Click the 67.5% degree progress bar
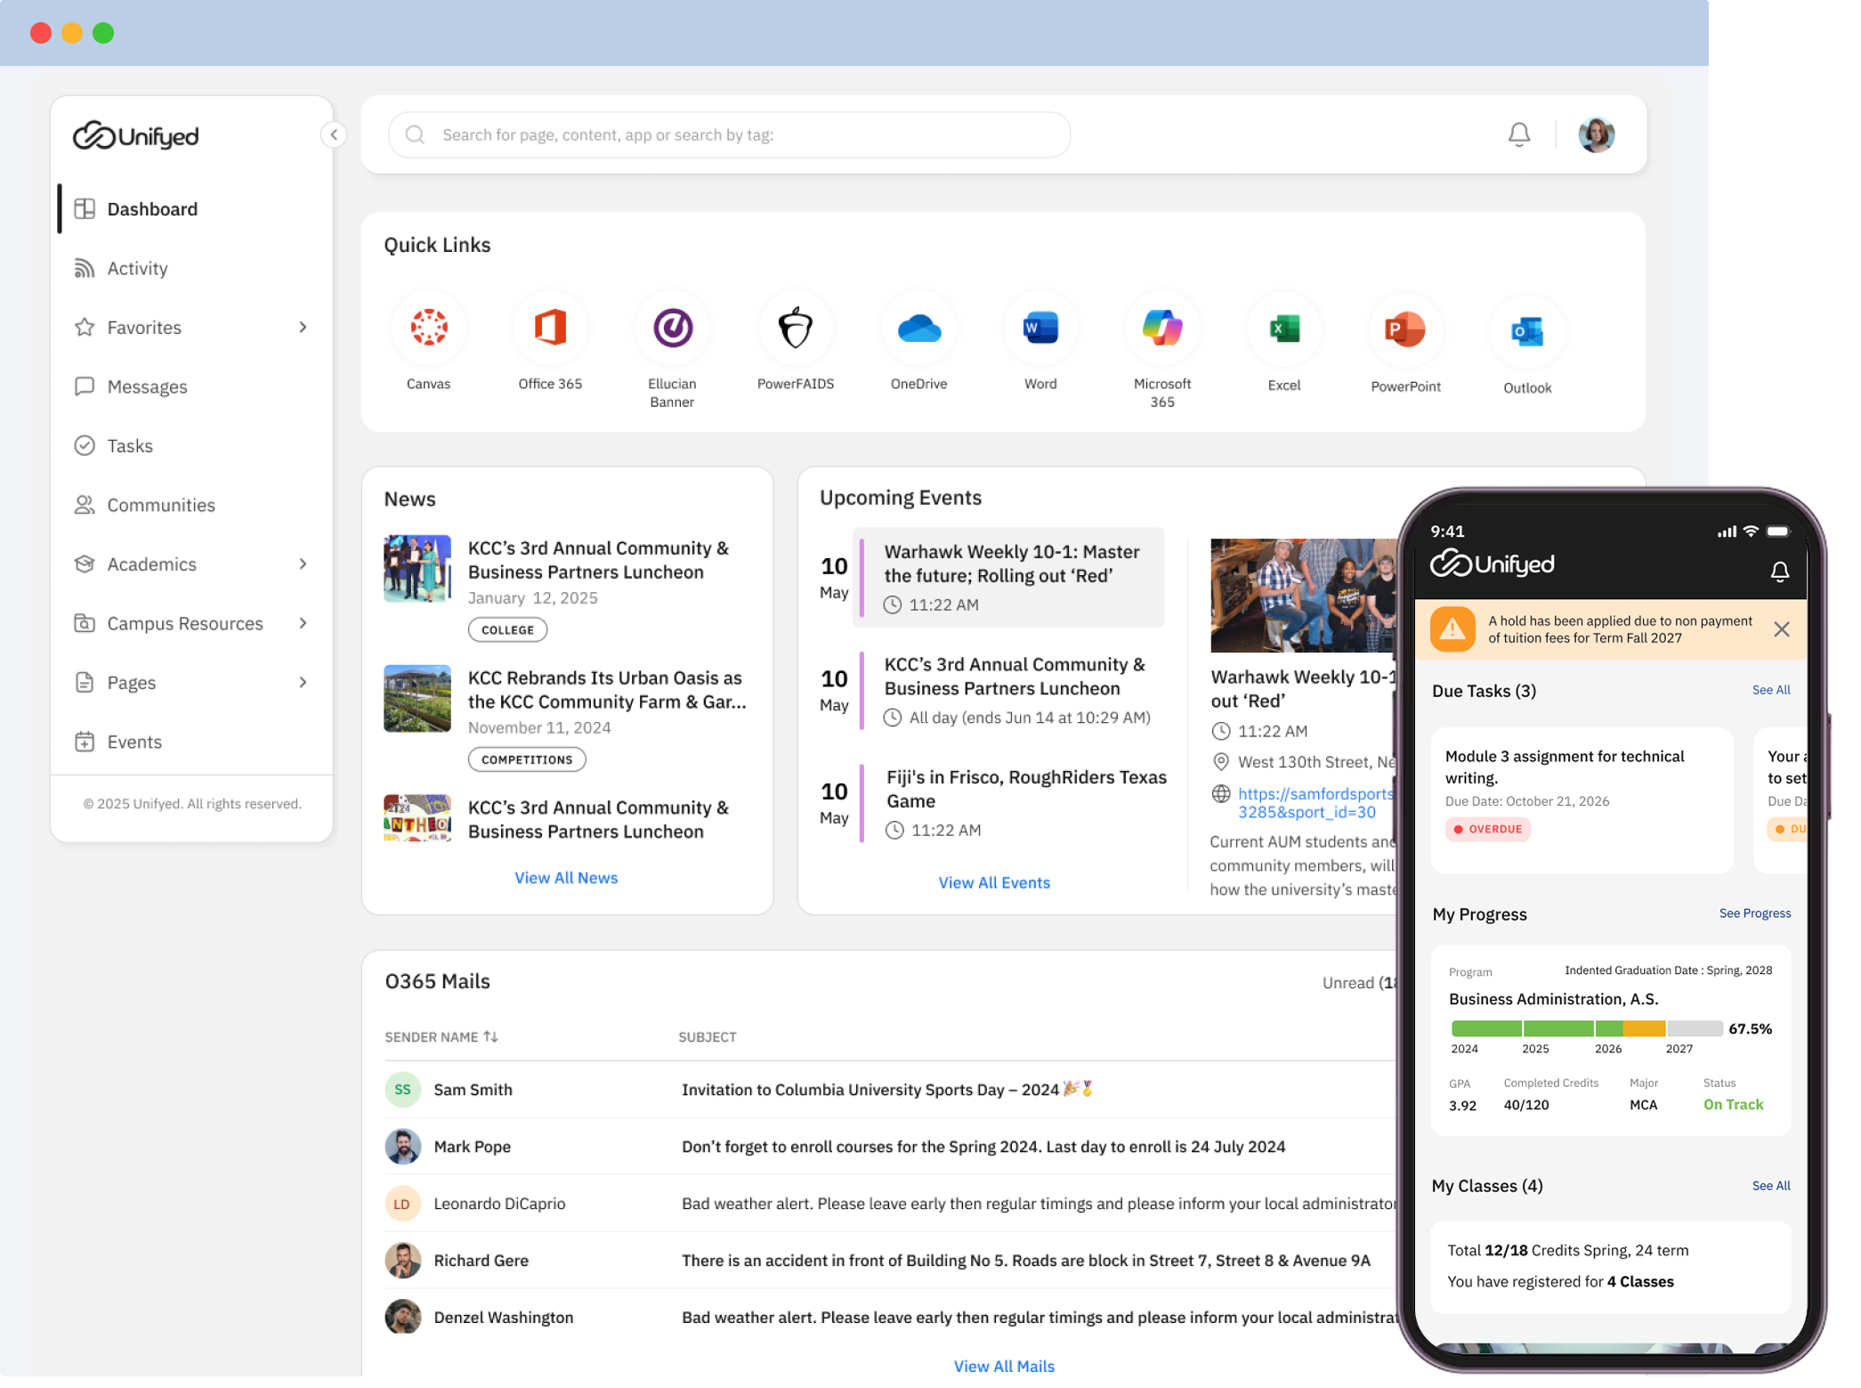 tap(1587, 1029)
